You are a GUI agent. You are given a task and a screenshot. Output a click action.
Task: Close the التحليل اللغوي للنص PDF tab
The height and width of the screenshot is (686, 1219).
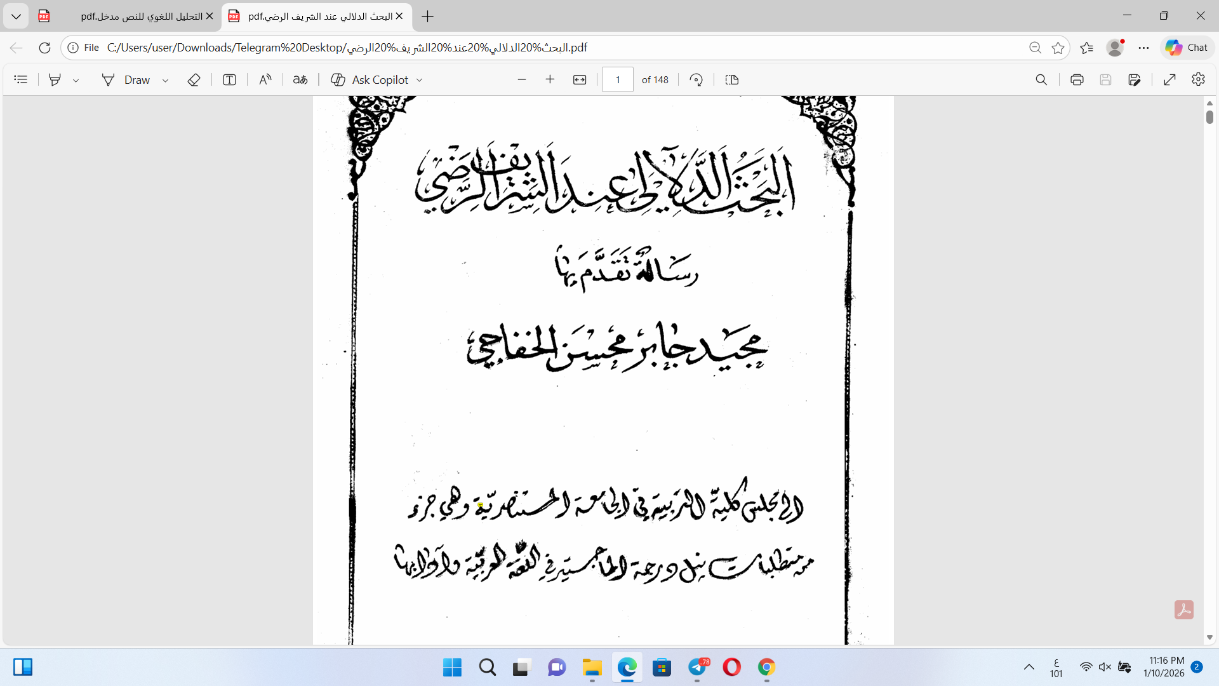[x=210, y=17]
